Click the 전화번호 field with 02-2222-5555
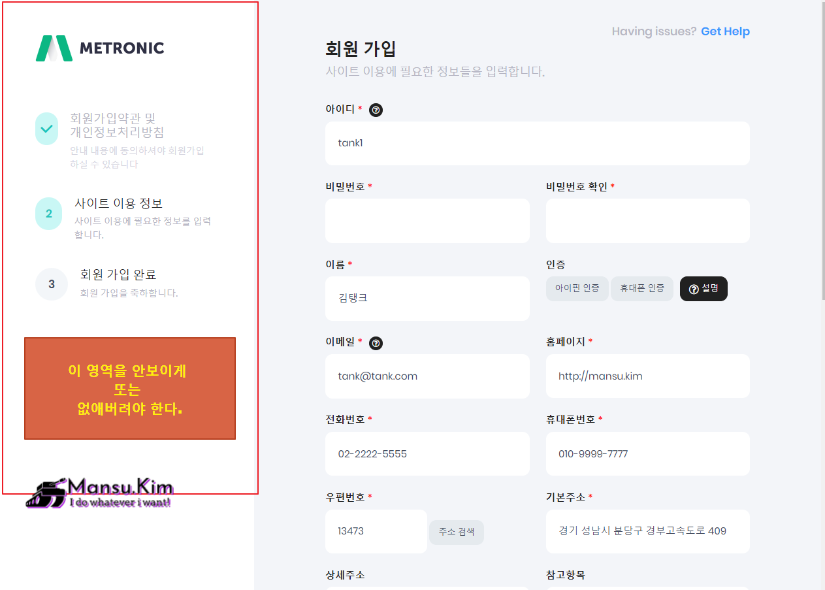Viewport: 825px width, 590px height. pyautogui.click(x=427, y=454)
